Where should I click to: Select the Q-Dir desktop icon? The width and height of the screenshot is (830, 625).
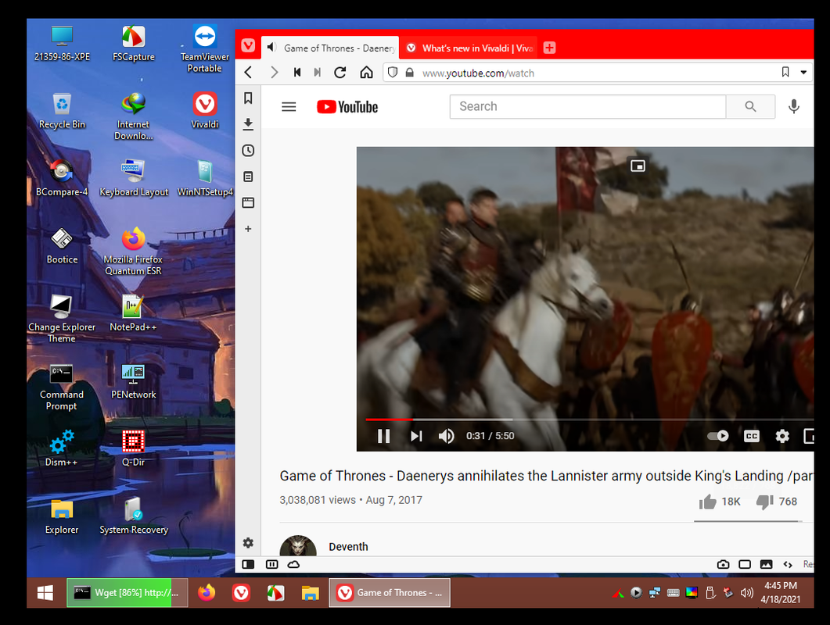pyautogui.click(x=133, y=448)
